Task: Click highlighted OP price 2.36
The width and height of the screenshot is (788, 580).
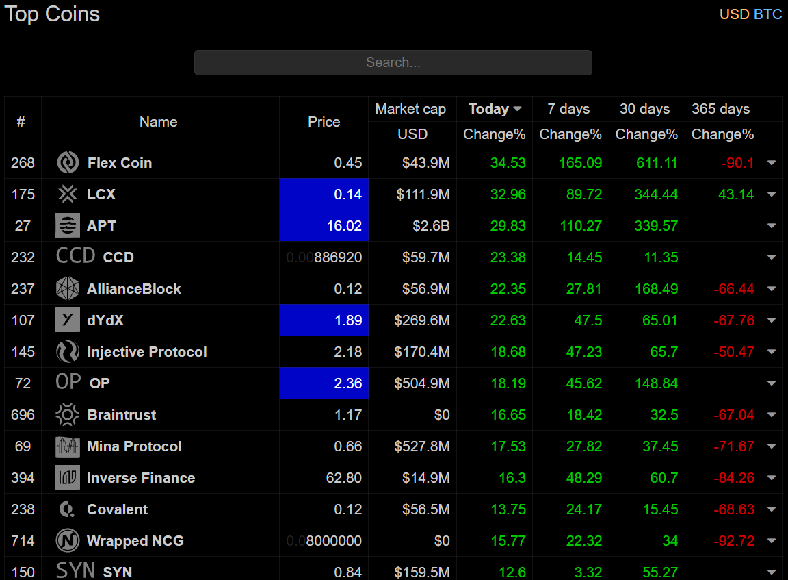Action: (324, 383)
